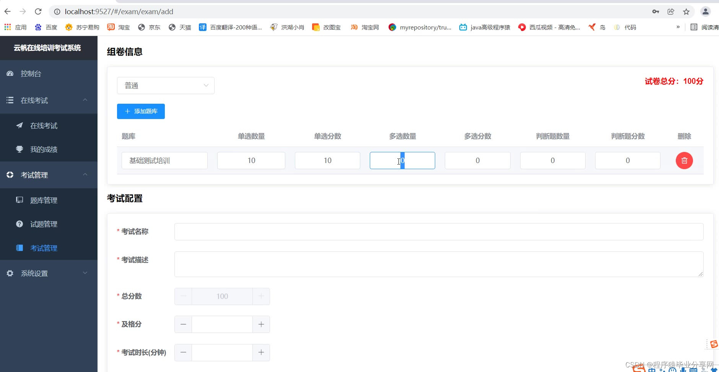Click site info icon before URL
The width and height of the screenshot is (719, 372).
point(57,11)
